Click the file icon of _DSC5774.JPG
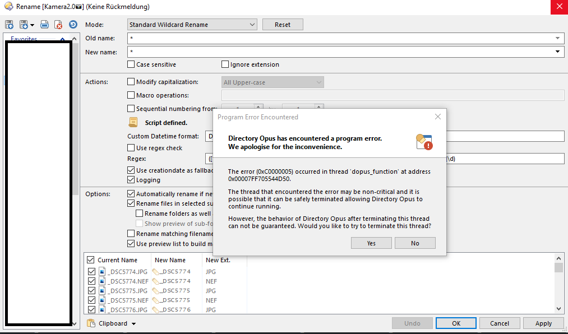Image resolution: width=568 pixels, height=334 pixels. pyautogui.click(x=103, y=271)
